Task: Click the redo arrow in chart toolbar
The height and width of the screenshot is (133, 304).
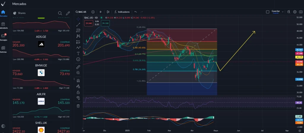Action: [142, 12]
